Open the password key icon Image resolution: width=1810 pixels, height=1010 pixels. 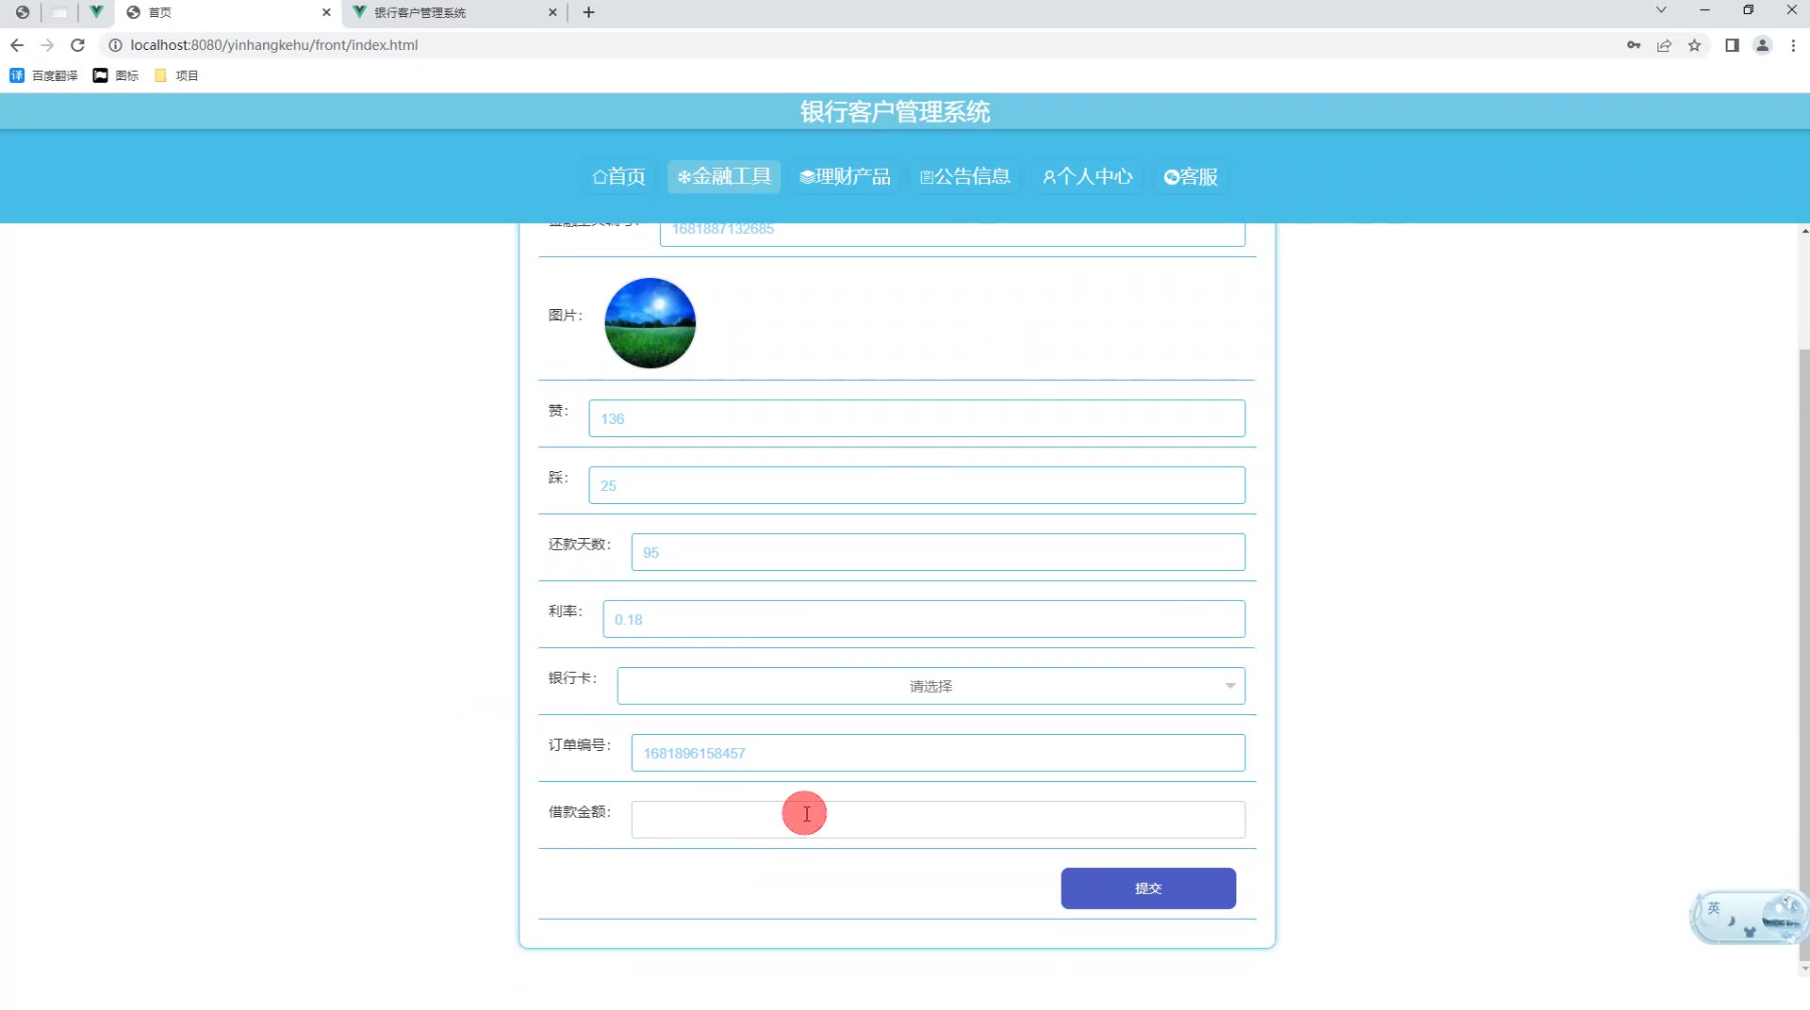pyautogui.click(x=1634, y=45)
